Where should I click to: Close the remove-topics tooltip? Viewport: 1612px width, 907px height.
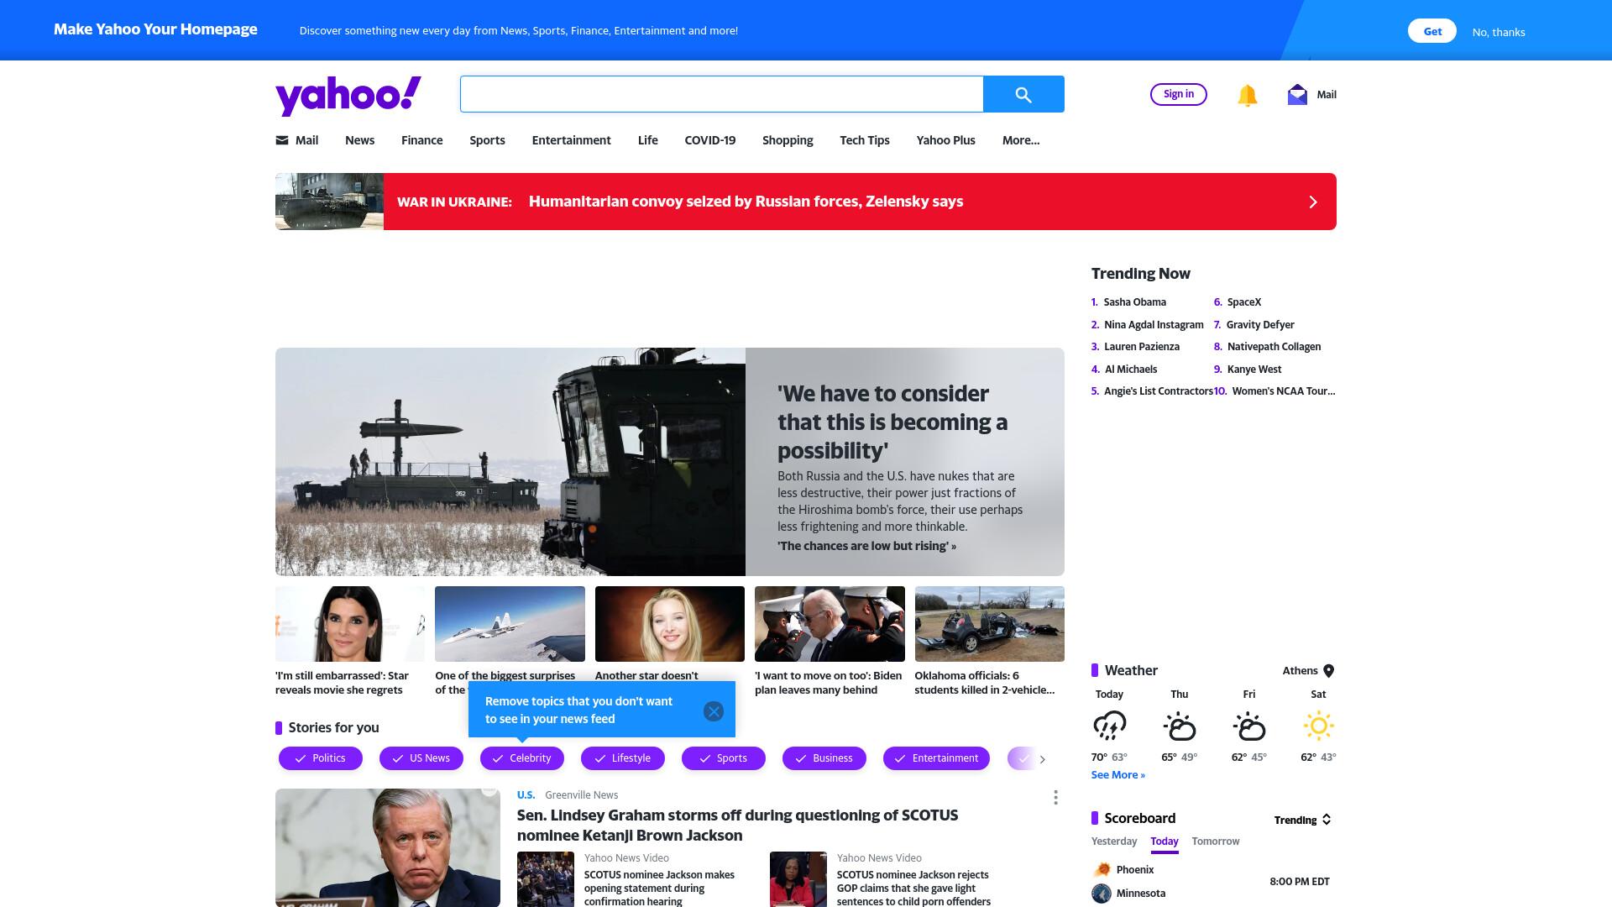pos(714,711)
